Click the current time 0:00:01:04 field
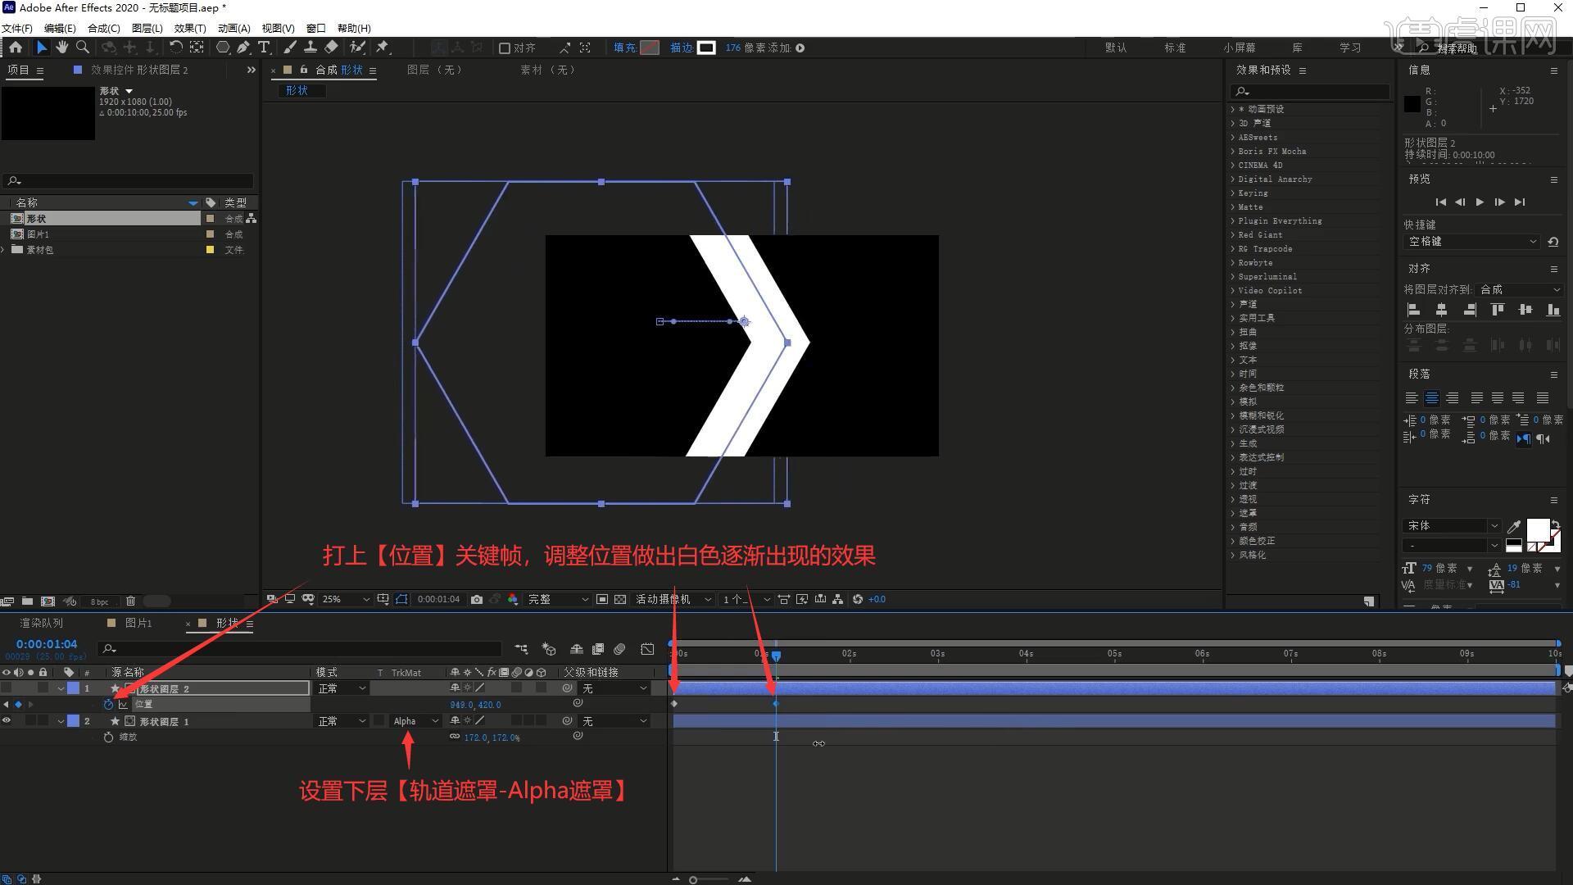This screenshot has width=1573, height=885. [x=47, y=644]
